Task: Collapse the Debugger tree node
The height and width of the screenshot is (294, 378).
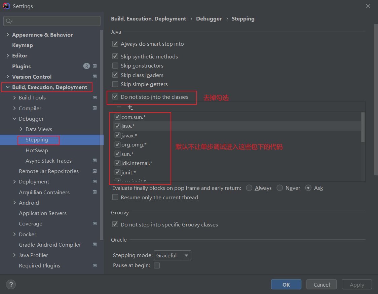Action: (14, 119)
